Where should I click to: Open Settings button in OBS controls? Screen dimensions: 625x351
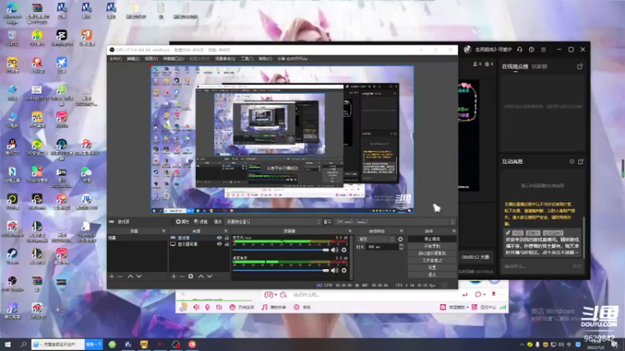432,268
